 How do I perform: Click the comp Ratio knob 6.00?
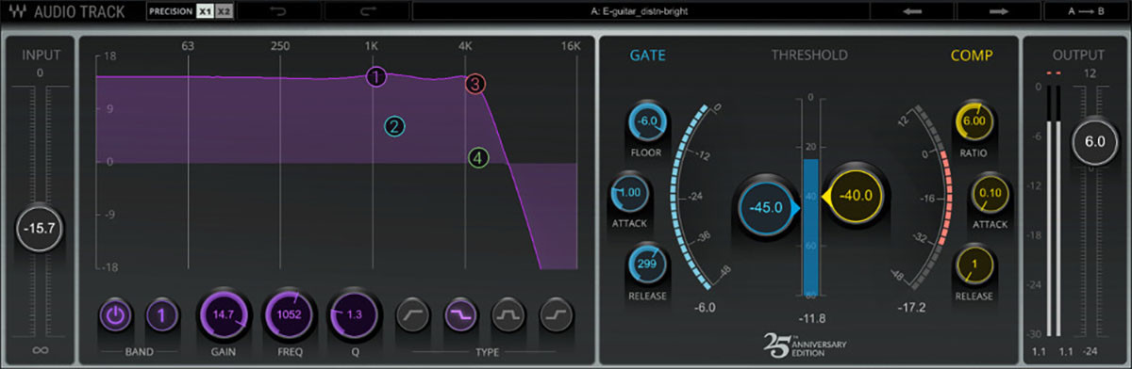click(x=974, y=122)
